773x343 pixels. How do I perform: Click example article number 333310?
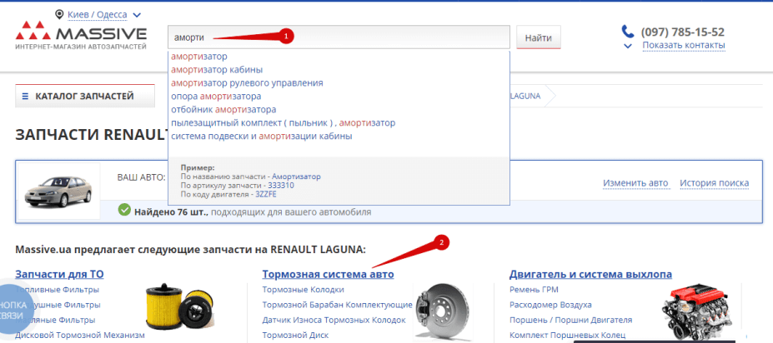tap(281, 186)
